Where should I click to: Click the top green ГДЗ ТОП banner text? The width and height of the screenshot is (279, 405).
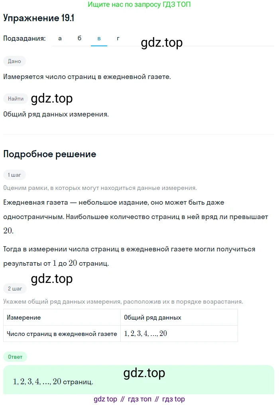(139, 4)
